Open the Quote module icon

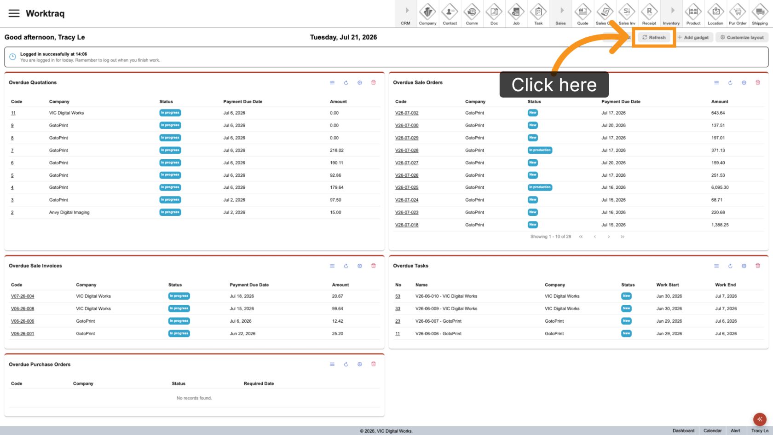pyautogui.click(x=583, y=14)
